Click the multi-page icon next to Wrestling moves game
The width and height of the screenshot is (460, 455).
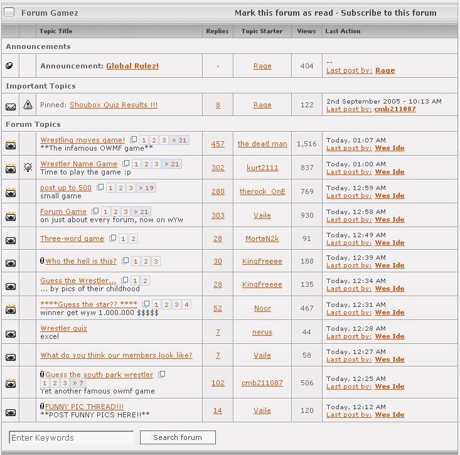pyautogui.click(x=133, y=140)
